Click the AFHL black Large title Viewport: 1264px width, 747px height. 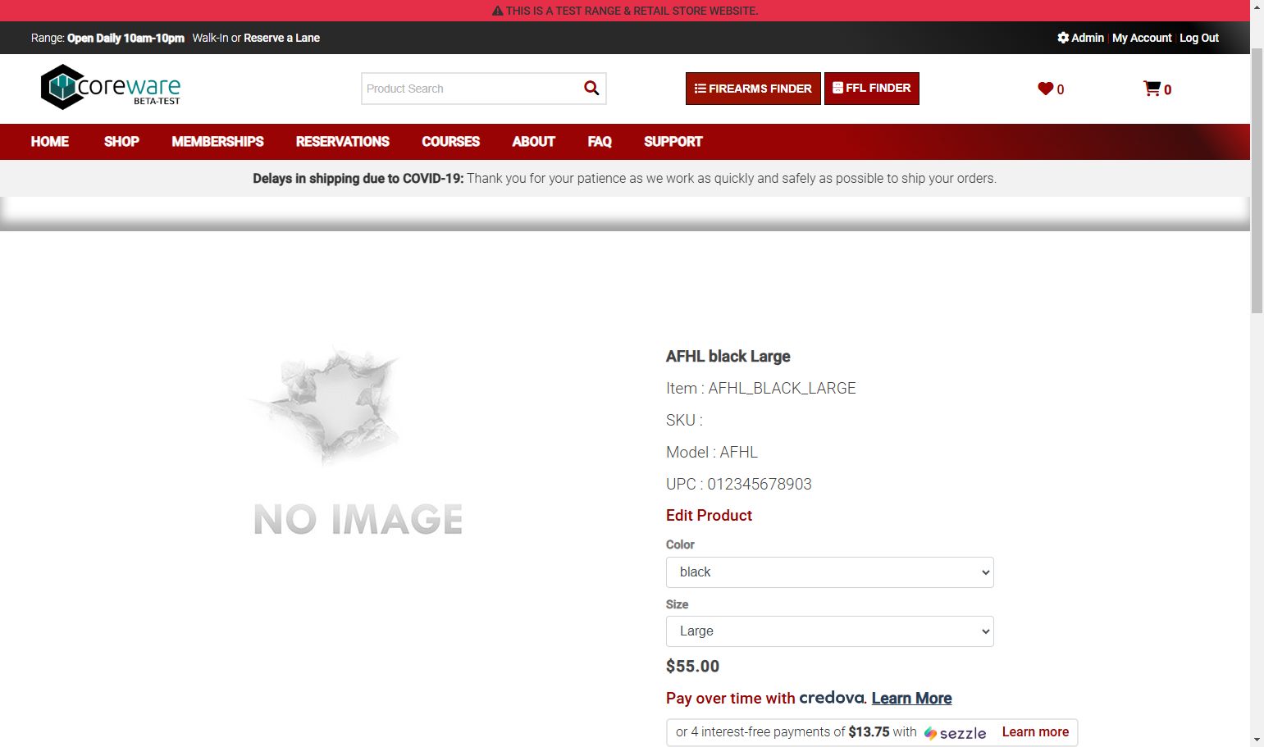(728, 357)
